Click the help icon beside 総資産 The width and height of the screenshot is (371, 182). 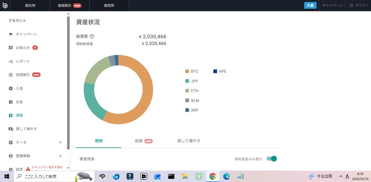pyautogui.click(x=92, y=36)
